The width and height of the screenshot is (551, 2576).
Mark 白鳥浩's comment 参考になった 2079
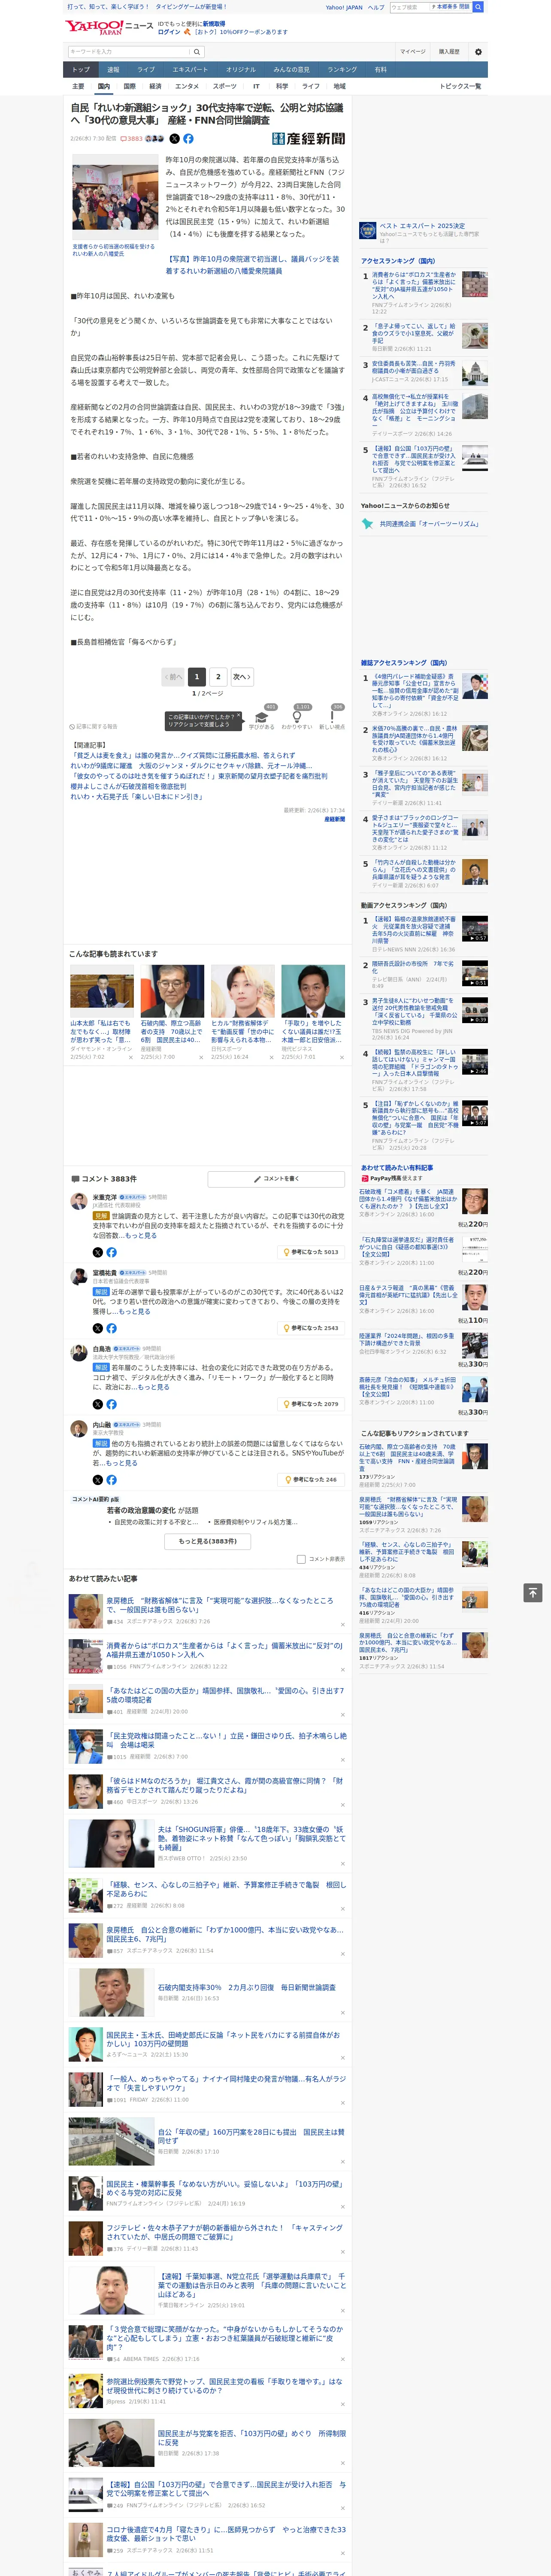pos(311,1404)
